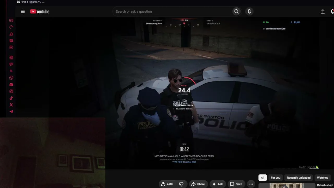
Task: Open Twitch from the sidebar
Action: point(11,64)
